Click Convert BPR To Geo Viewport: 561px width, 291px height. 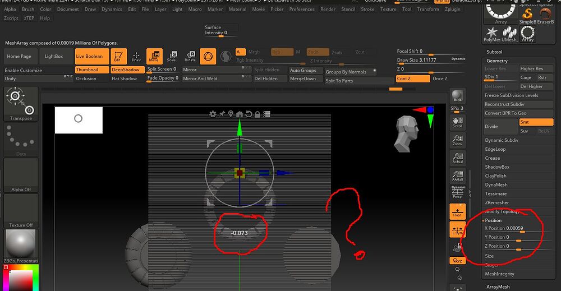[x=518, y=113]
